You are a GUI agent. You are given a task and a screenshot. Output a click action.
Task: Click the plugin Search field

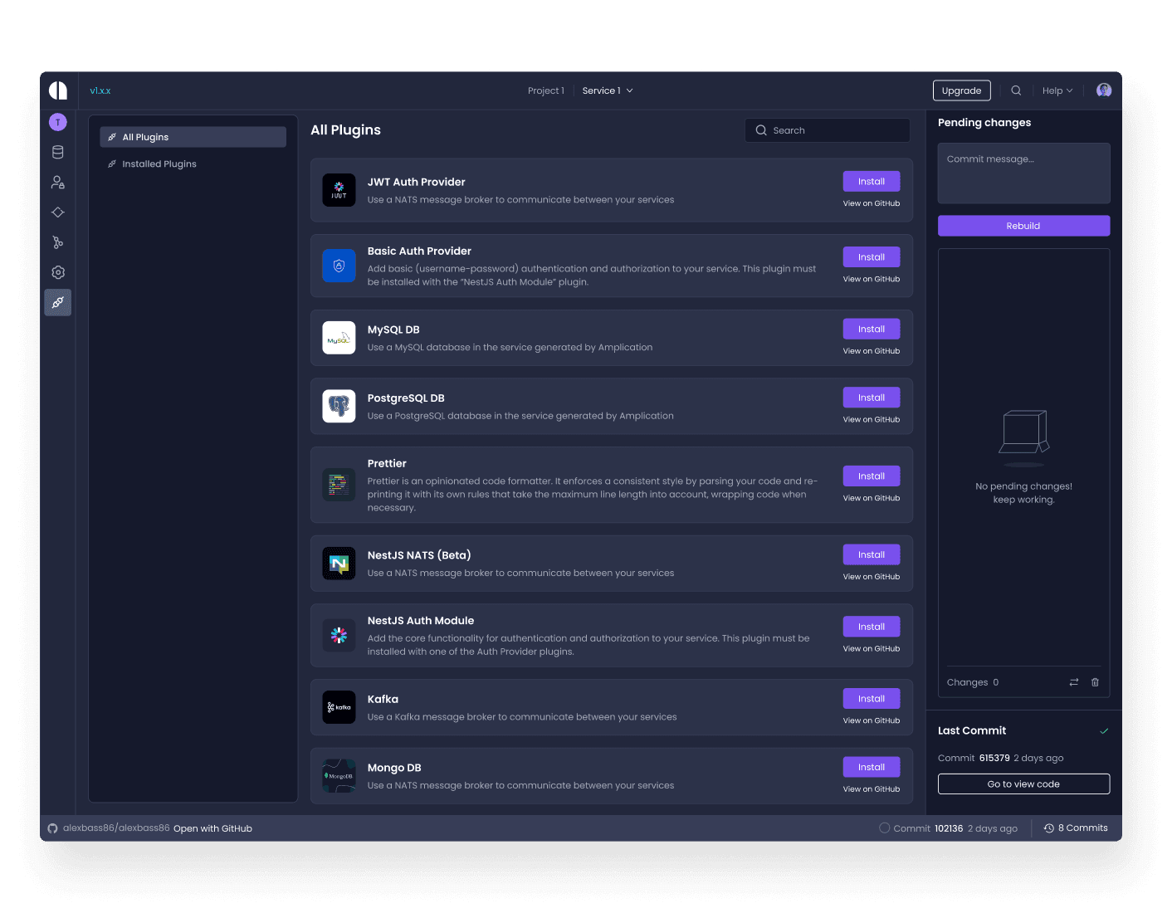828,130
